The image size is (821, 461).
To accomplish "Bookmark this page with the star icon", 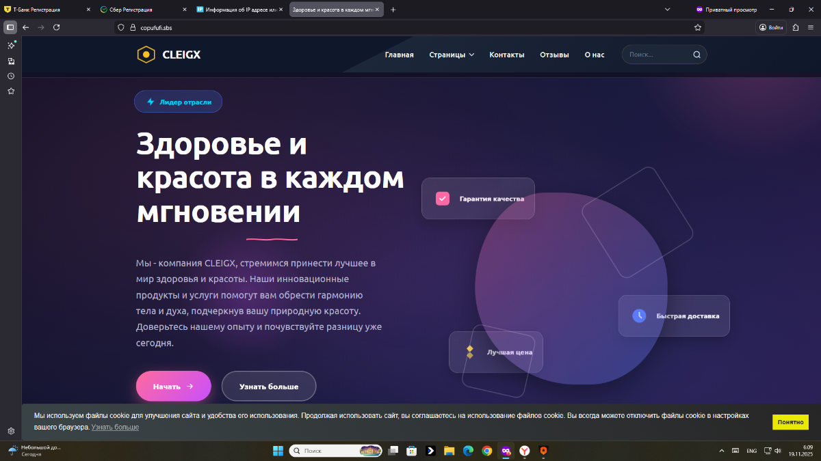I will (698, 27).
